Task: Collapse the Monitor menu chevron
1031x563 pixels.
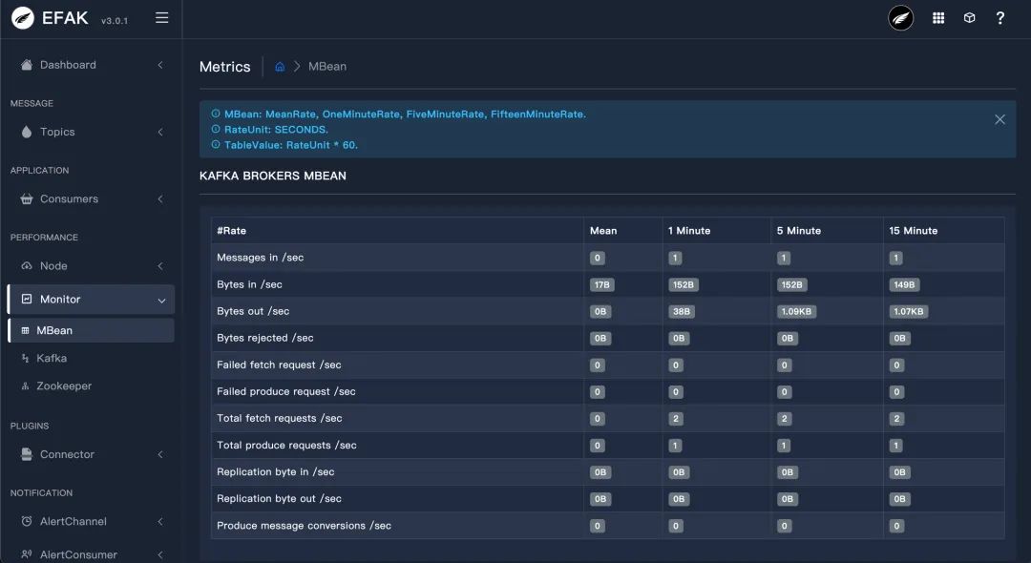Action: point(161,301)
